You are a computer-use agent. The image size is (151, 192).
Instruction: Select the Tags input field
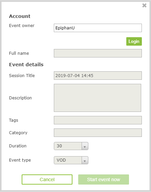(x=98, y=120)
